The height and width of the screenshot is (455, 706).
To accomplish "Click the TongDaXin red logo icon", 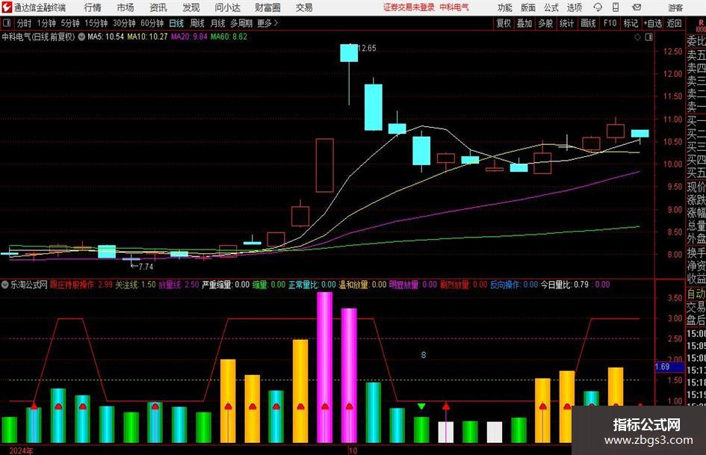I will point(7,7).
